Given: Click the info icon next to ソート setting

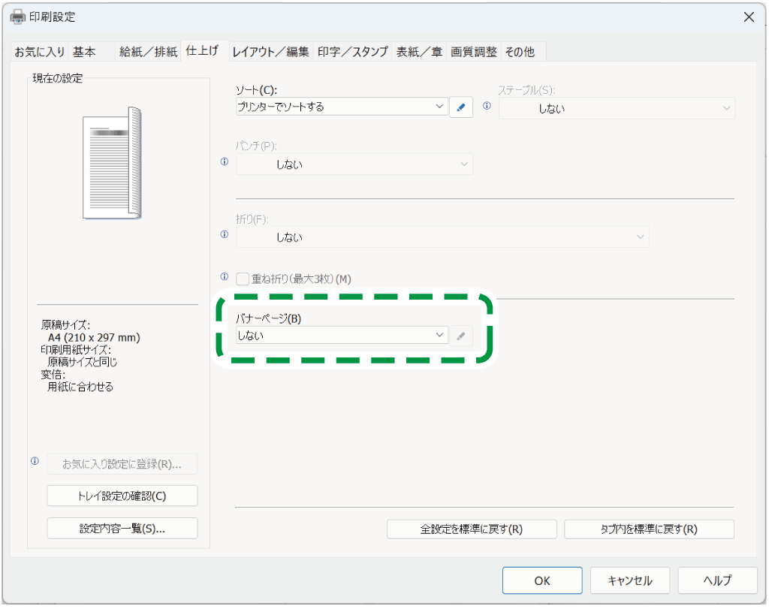Looking at the screenshot, I should point(487,107).
